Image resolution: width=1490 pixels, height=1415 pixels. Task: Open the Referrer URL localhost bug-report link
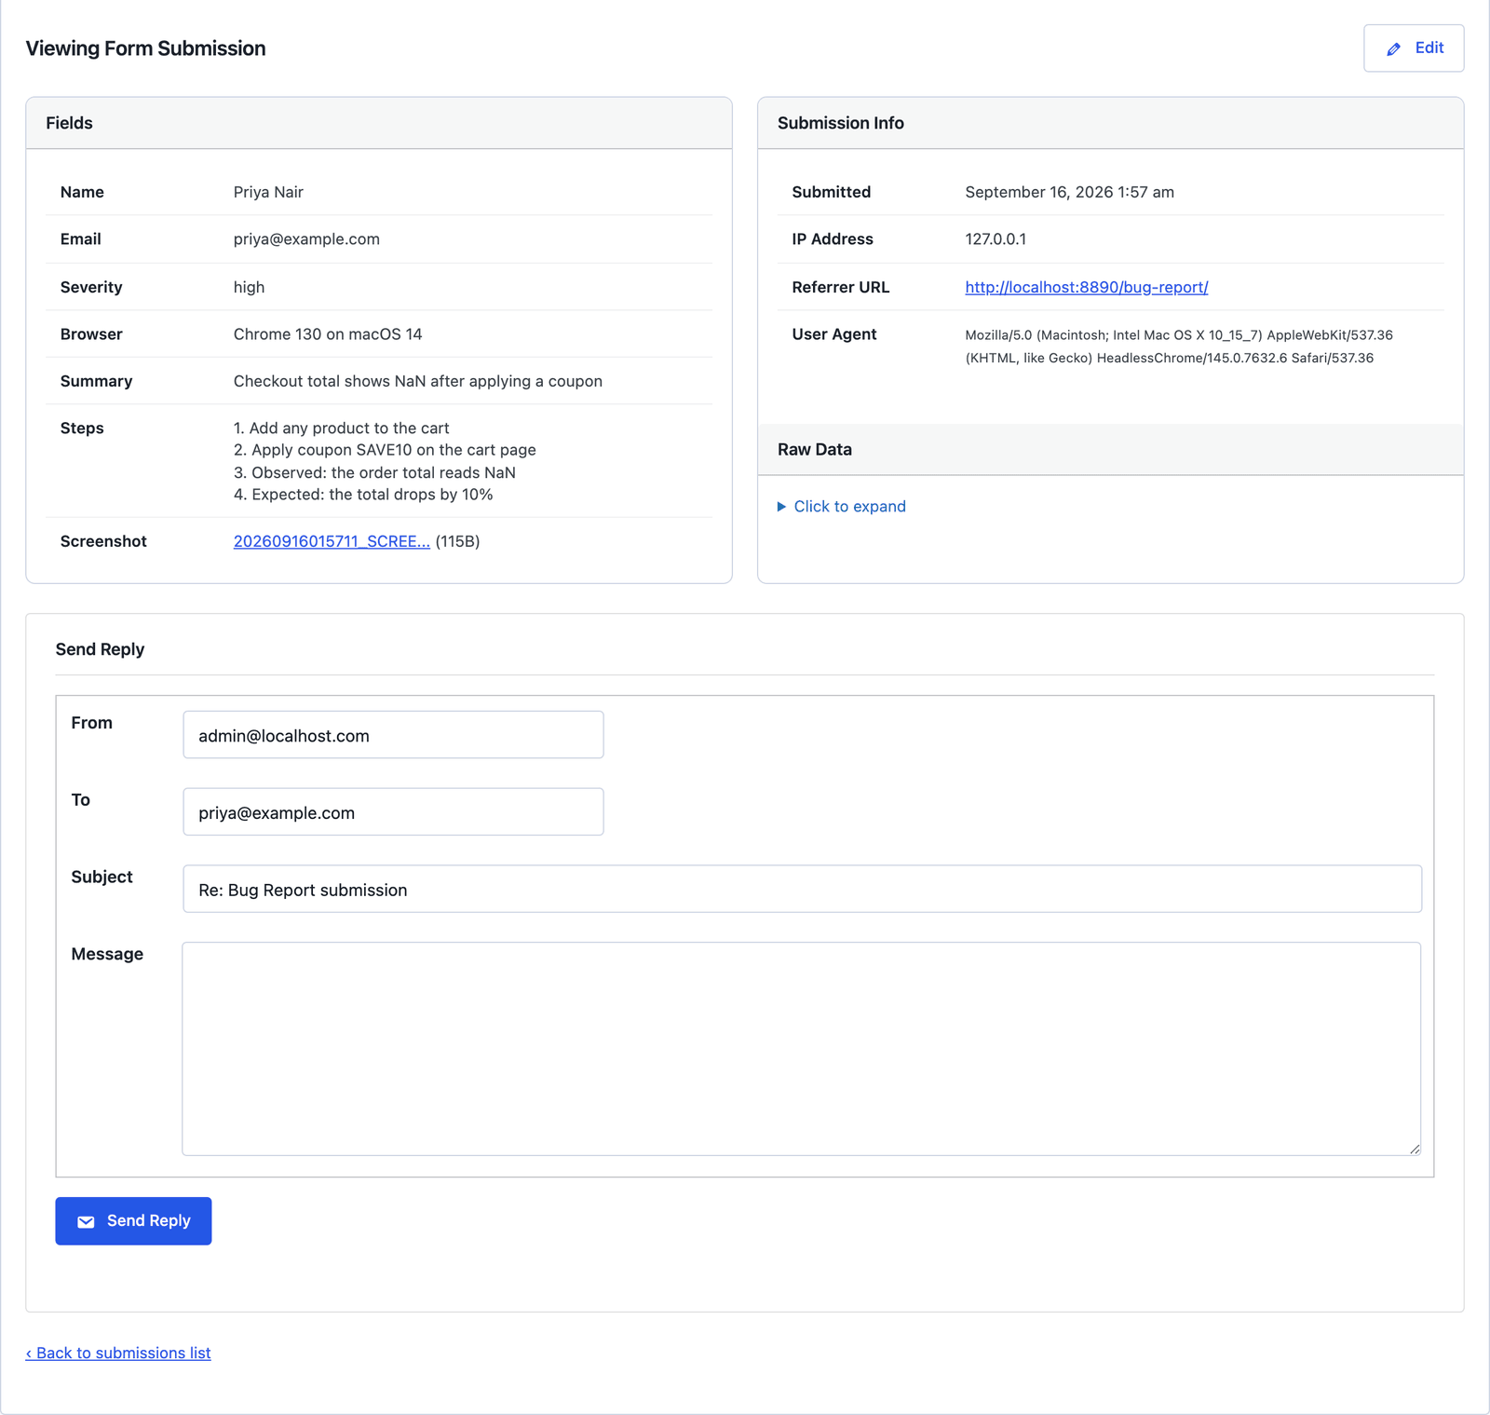pos(1086,287)
